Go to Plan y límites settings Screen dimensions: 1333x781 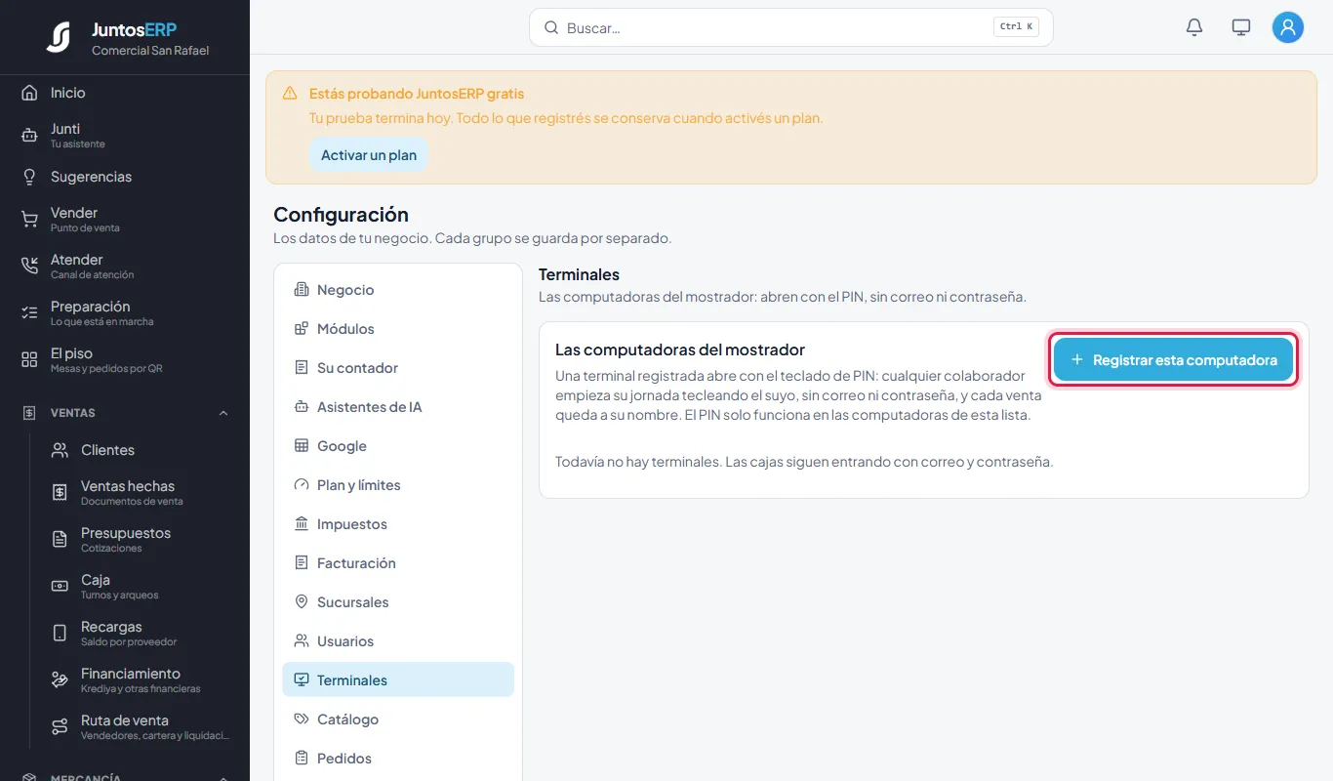[x=398, y=485]
